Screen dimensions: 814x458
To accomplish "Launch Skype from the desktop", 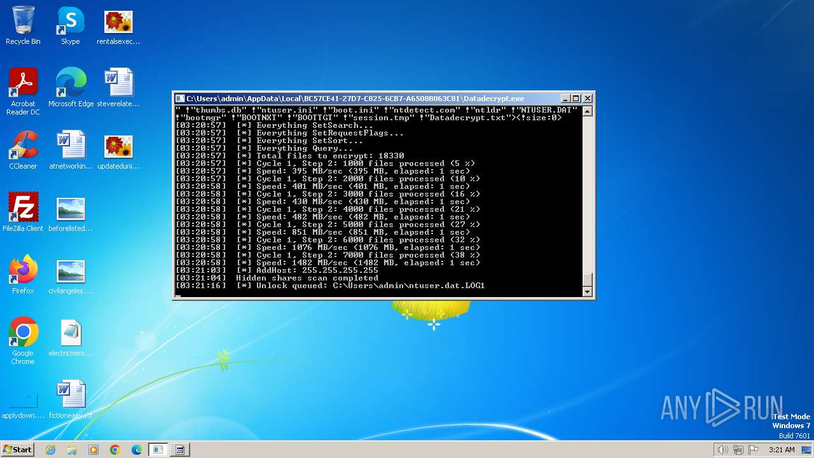I will pos(70,25).
